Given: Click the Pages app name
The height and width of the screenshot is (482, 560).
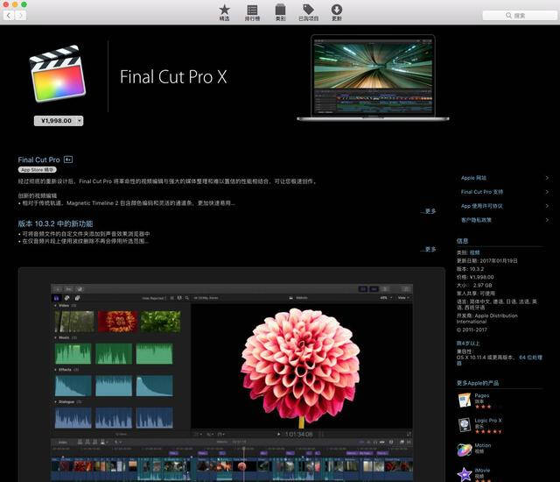Looking at the screenshot, I should coord(482,395).
